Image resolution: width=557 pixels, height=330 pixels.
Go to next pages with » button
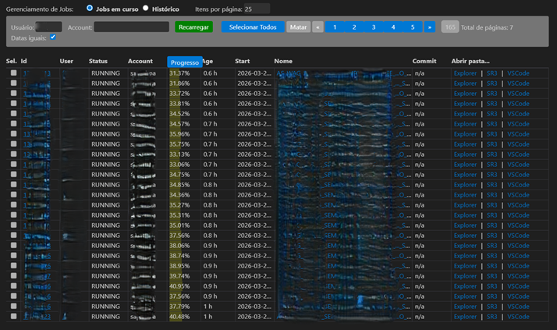pyautogui.click(x=430, y=27)
